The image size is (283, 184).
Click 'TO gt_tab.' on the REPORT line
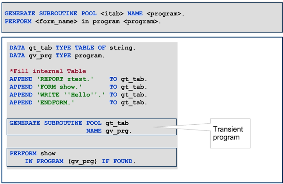pos(128,79)
